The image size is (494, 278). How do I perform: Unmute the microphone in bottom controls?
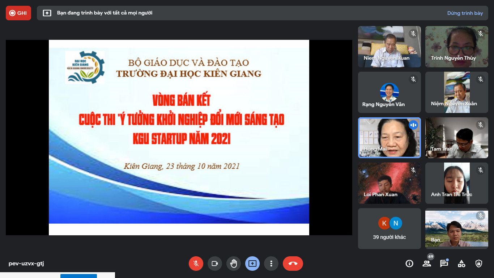196,264
